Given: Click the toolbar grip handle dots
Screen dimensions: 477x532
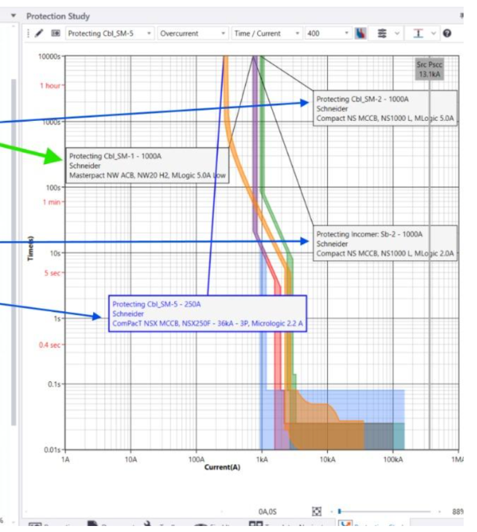Looking at the screenshot, I should [28, 34].
